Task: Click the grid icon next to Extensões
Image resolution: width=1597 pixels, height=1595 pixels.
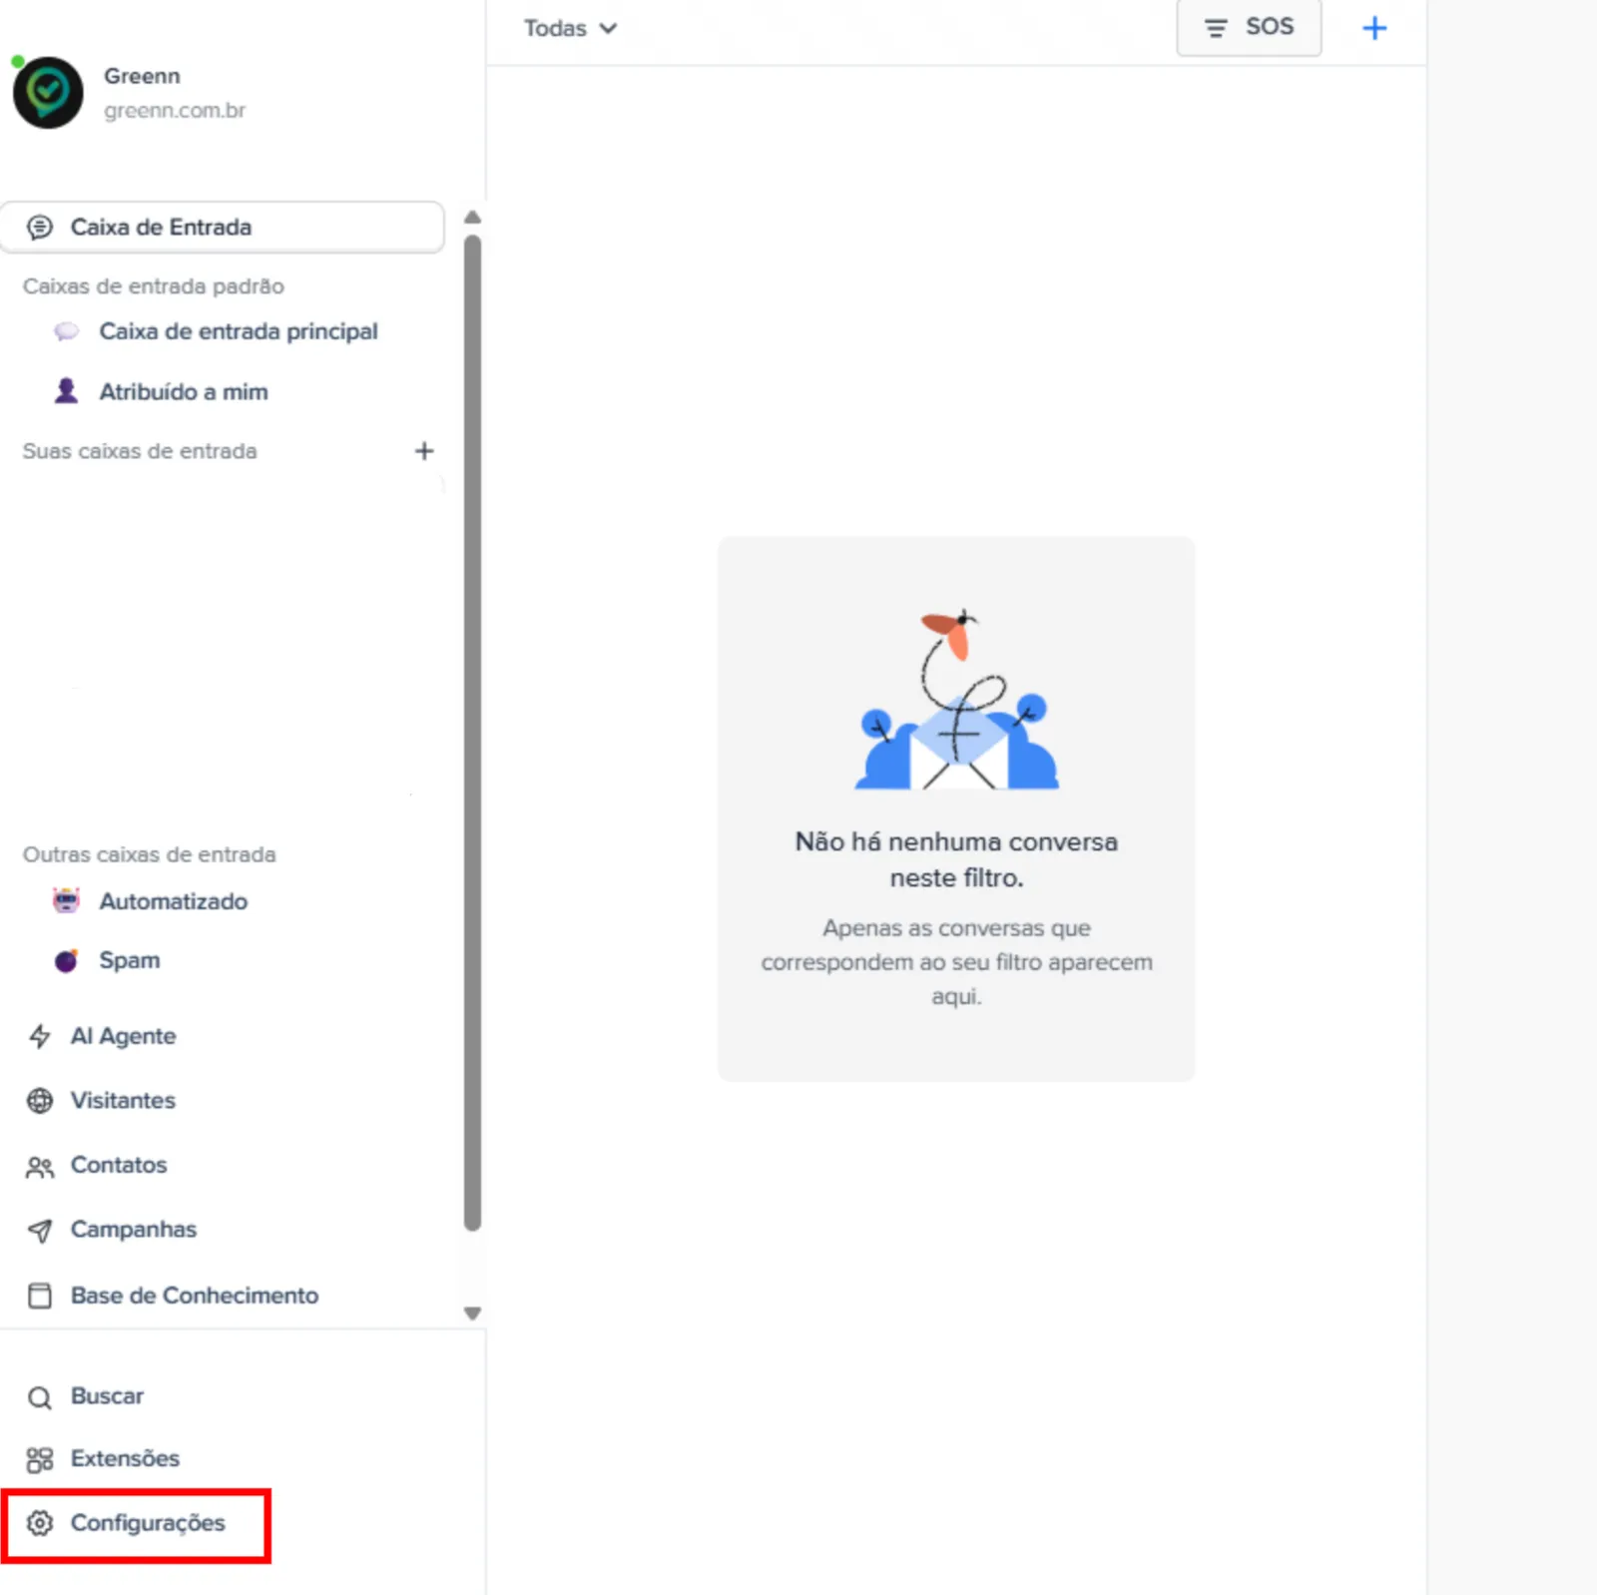Action: click(x=40, y=1460)
